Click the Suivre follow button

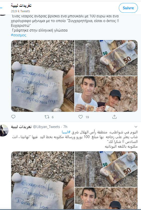(x=128, y=8)
